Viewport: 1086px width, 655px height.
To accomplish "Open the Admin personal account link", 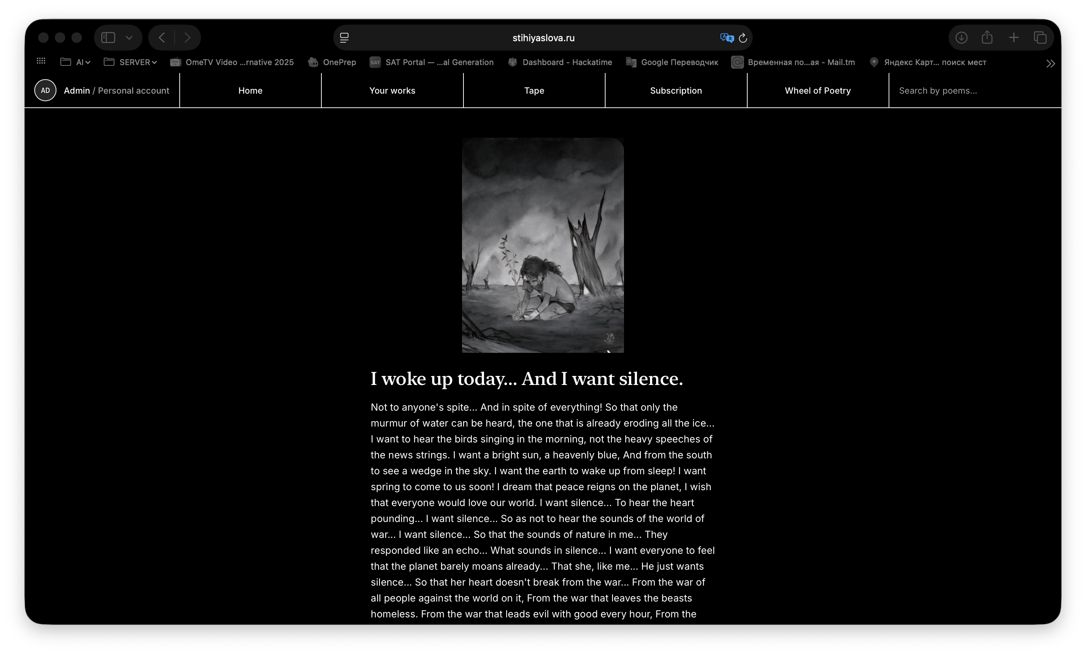I will [x=116, y=90].
